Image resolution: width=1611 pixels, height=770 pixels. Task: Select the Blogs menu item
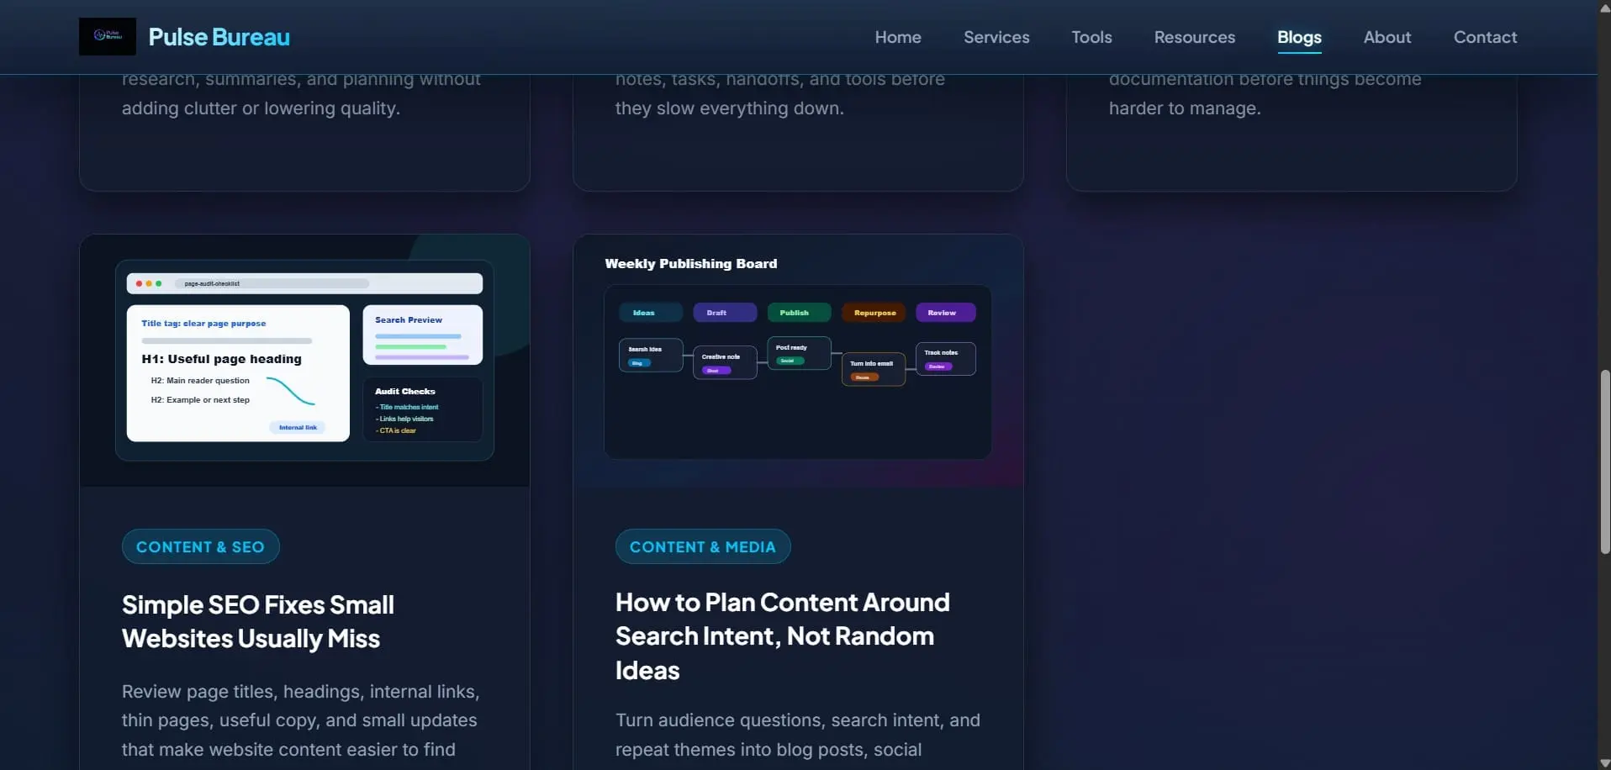1299,37
